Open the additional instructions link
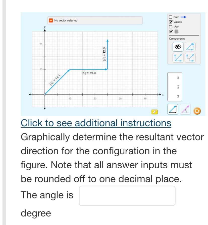This screenshot has width=208, height=225. click(96, 123)
